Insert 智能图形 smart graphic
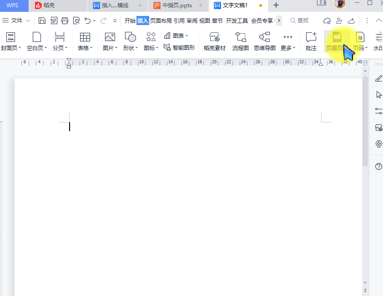The width and height of the screenshot is (383, 296). 179,47
